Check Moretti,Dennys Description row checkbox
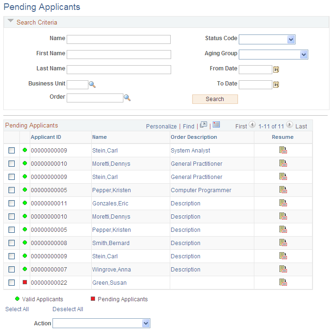The image size is (330, 331). pyautogui.click(x=11, y=217)
